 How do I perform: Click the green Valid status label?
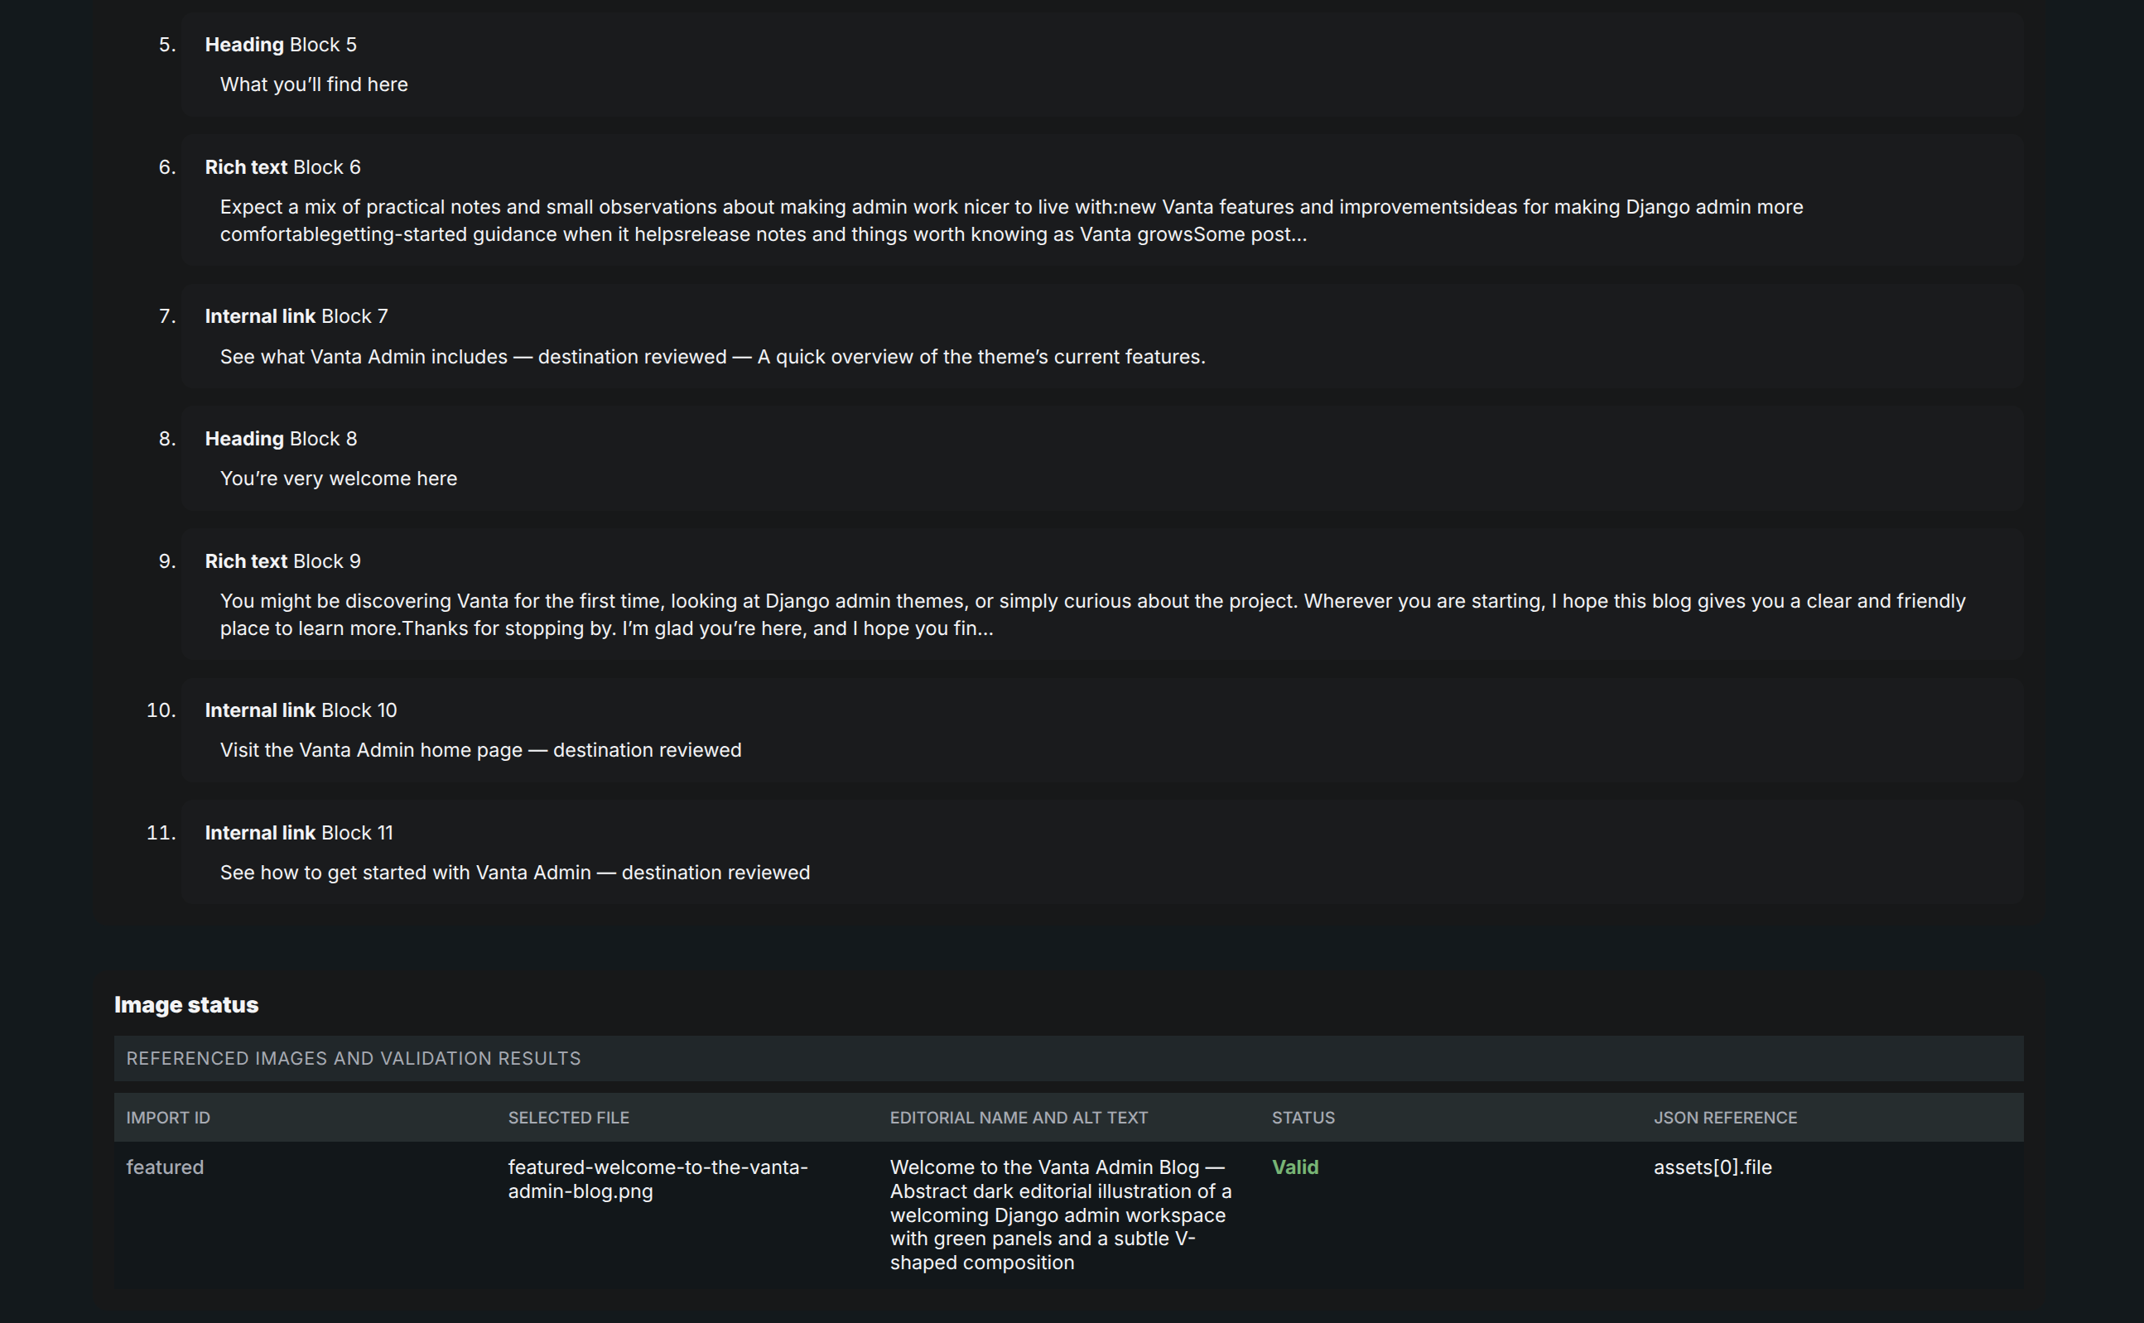(1294, 1167)
